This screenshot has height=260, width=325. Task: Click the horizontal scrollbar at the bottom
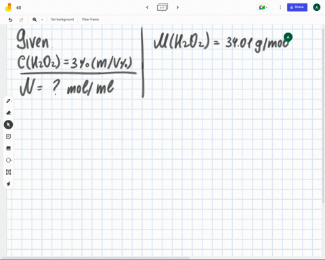[96, 258]
